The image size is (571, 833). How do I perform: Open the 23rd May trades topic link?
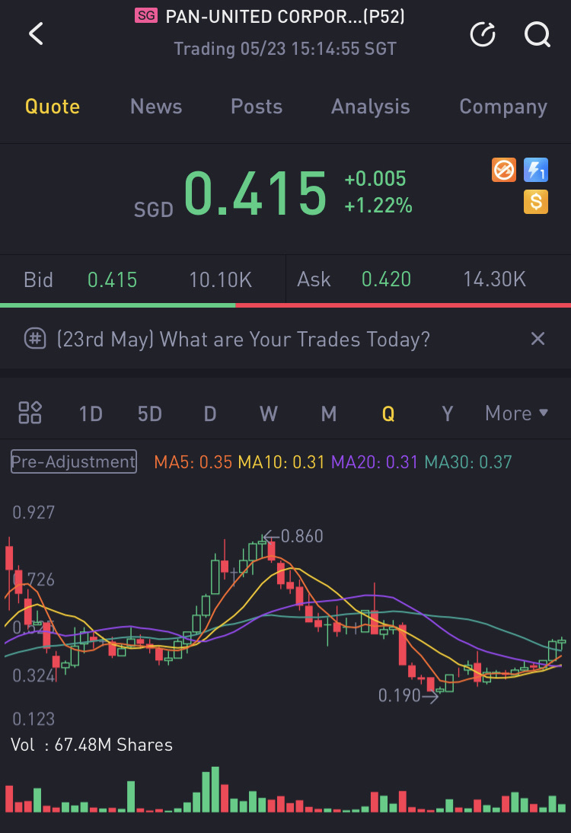pos(244,339)
